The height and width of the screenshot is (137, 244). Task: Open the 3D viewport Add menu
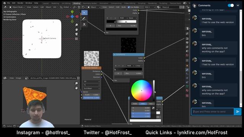coord(42,7)
